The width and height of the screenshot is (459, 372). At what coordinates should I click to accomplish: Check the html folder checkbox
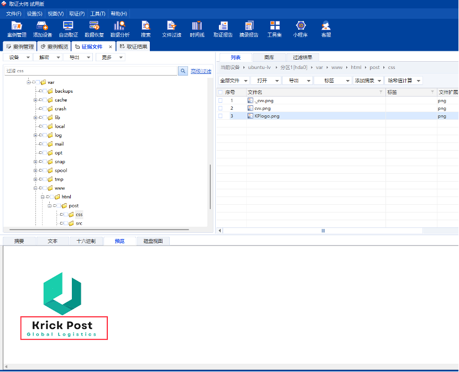[52, 196]
